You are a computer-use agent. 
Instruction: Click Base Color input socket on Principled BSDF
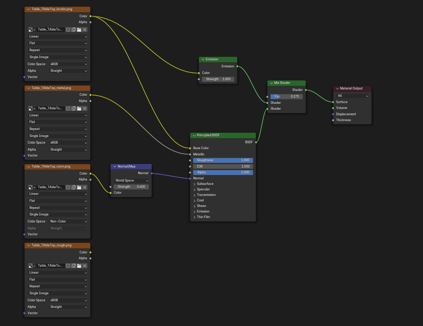[190, 148]
